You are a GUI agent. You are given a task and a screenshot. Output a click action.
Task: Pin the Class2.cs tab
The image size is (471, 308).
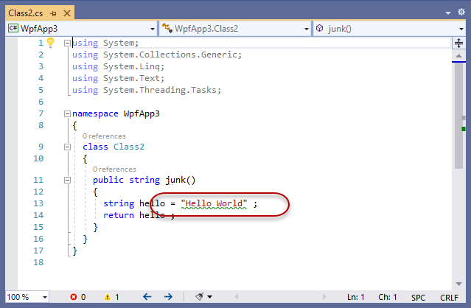(x=53, y=12)
